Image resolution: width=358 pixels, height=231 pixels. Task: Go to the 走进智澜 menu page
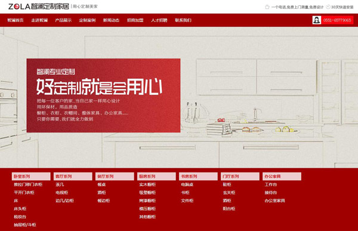coord(39,20)
